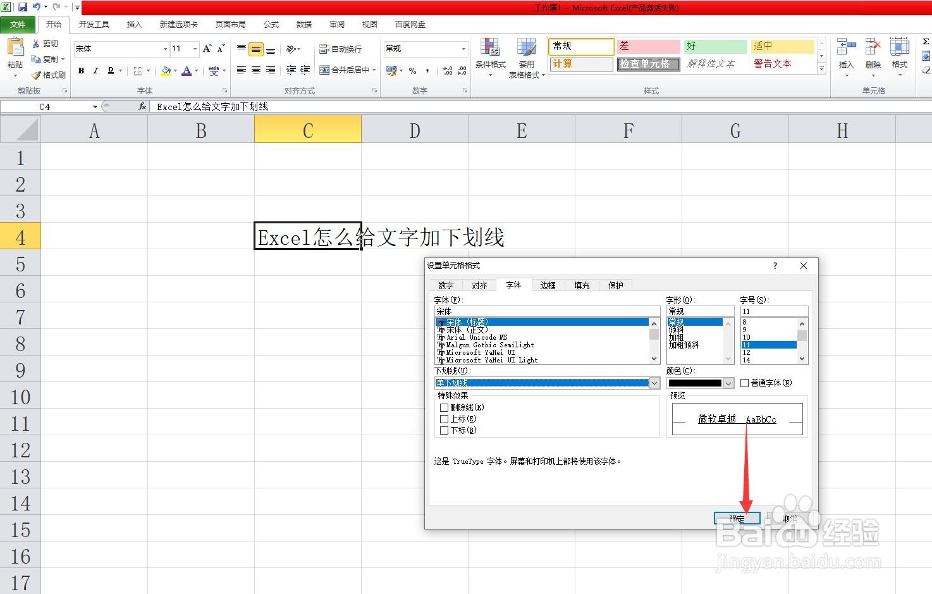Select font size 12 in size list
932x594 pixels.
[746, 352]
